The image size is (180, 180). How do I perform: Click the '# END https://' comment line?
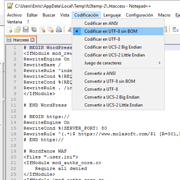point(44,140)
